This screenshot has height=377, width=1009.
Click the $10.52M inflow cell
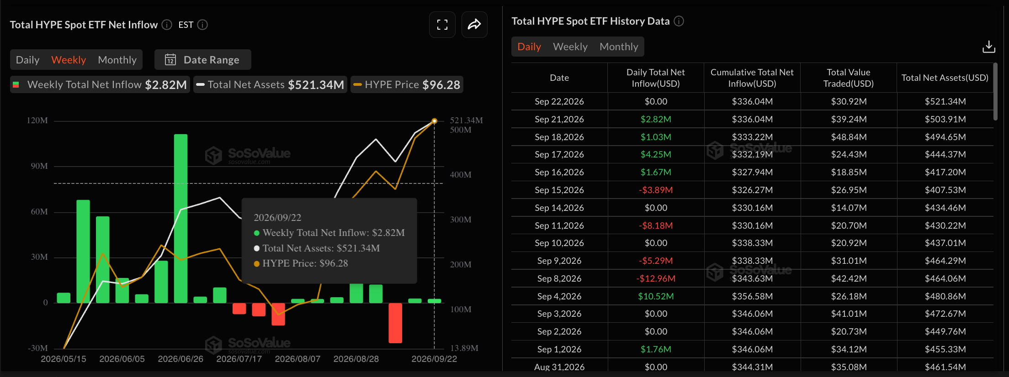pyautogui.click(x=656, y=296)
